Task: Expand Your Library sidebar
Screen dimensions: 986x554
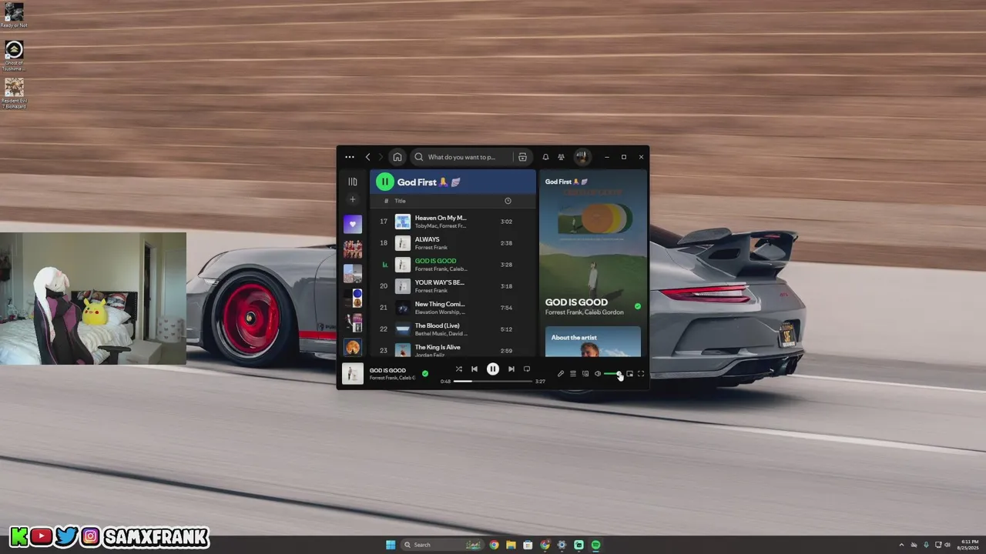Action: 353,182
